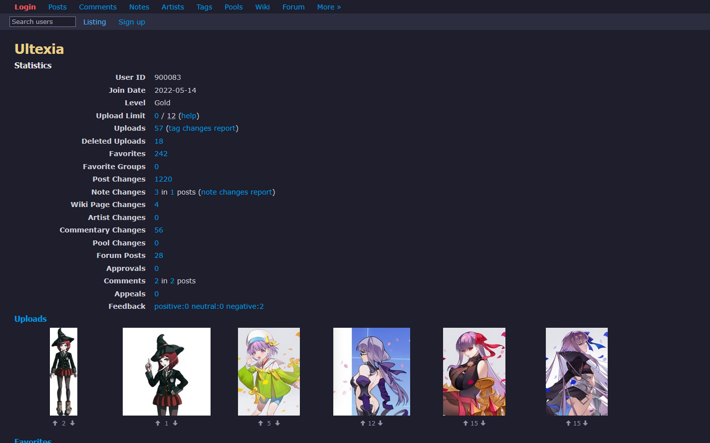Open the note changes report
The width and height of the screenshot is (710, 443).
point(237,192)
